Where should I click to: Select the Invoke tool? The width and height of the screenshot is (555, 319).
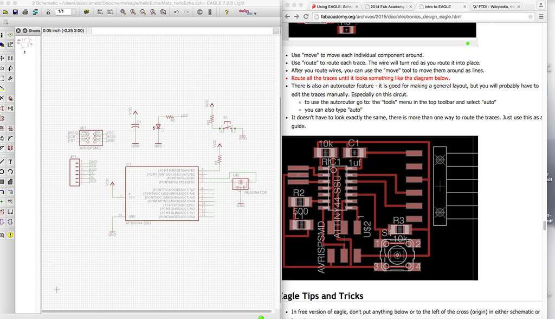click(x=10, y=148)
